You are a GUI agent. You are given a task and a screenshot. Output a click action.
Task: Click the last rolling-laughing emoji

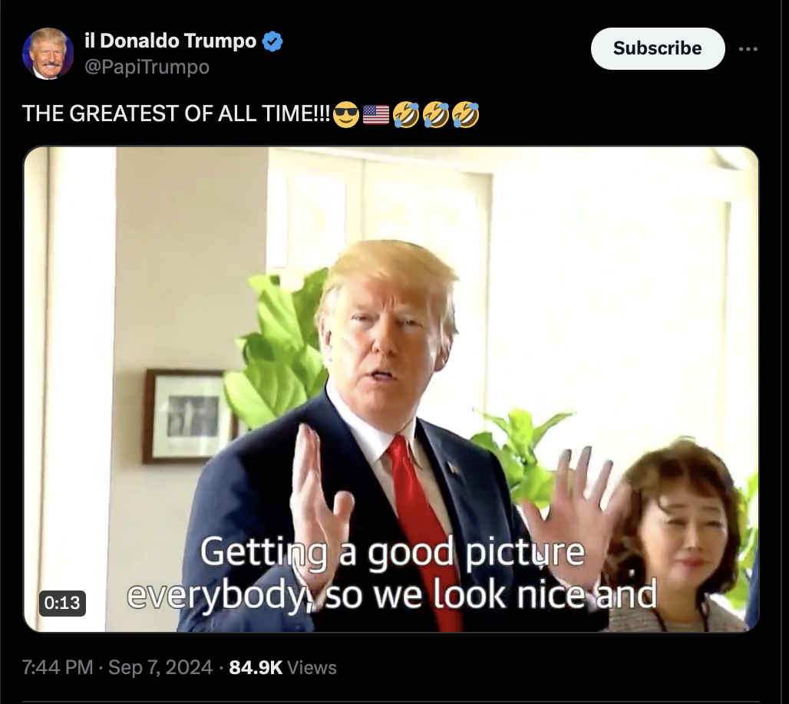pos(465,114)
